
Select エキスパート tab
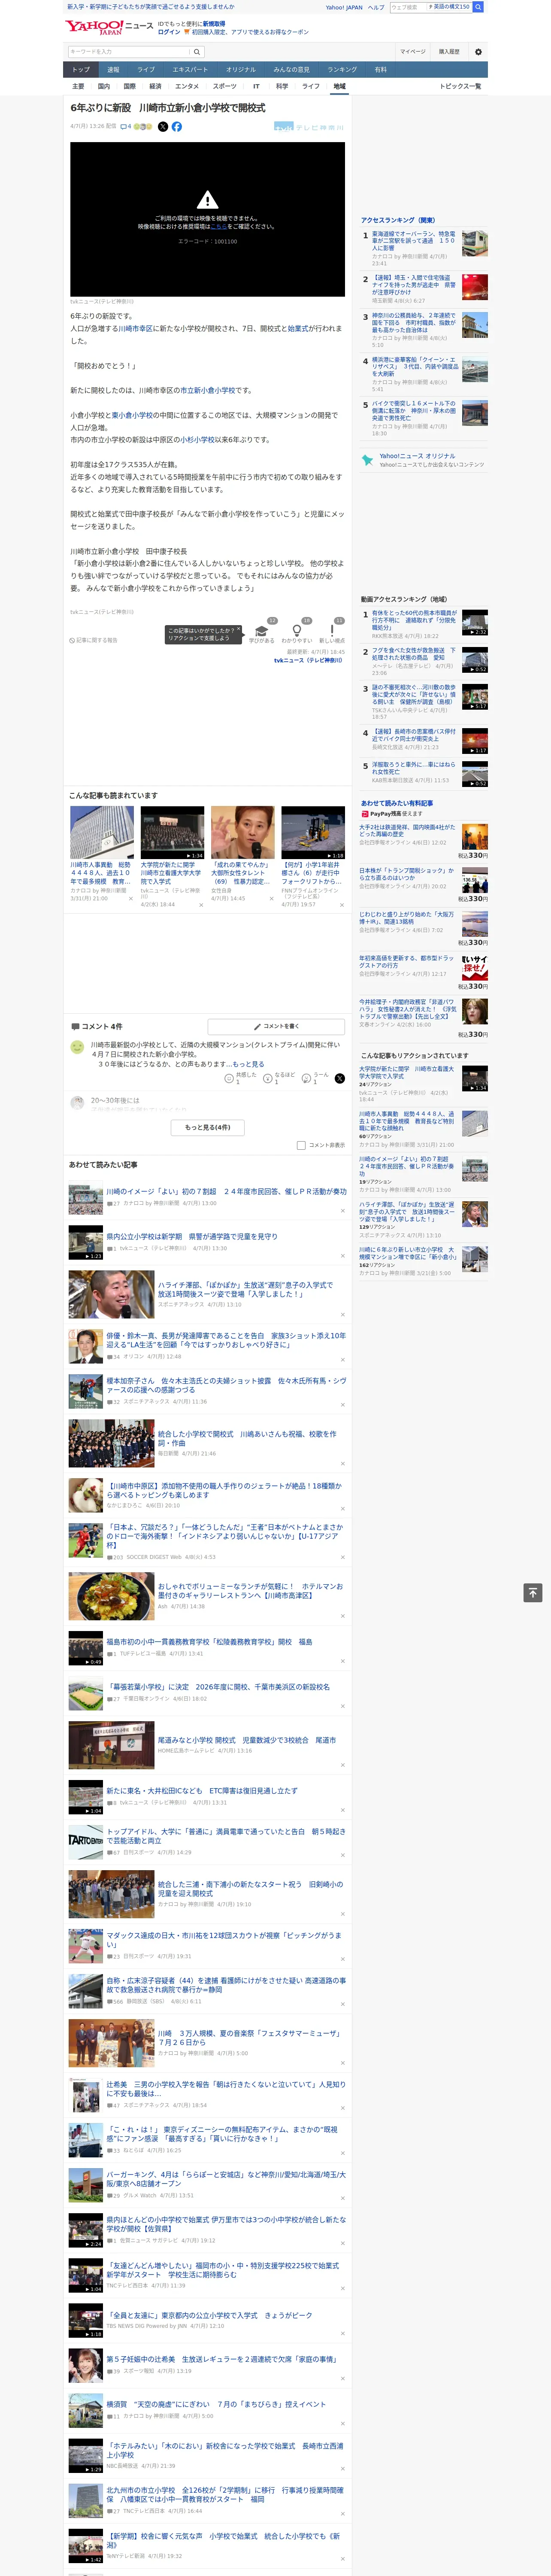pyautogui.click(x=190, y=70)
